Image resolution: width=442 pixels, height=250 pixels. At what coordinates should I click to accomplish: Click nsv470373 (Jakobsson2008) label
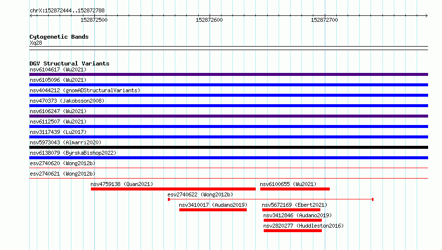coord(67,101)
